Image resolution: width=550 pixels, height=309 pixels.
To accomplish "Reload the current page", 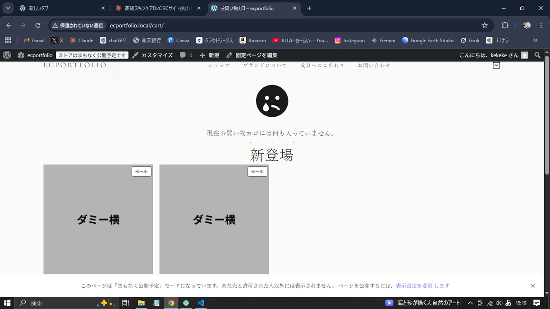I will tap(38, 25).
